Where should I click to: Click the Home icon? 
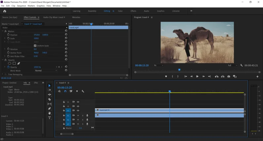point(5,11)
